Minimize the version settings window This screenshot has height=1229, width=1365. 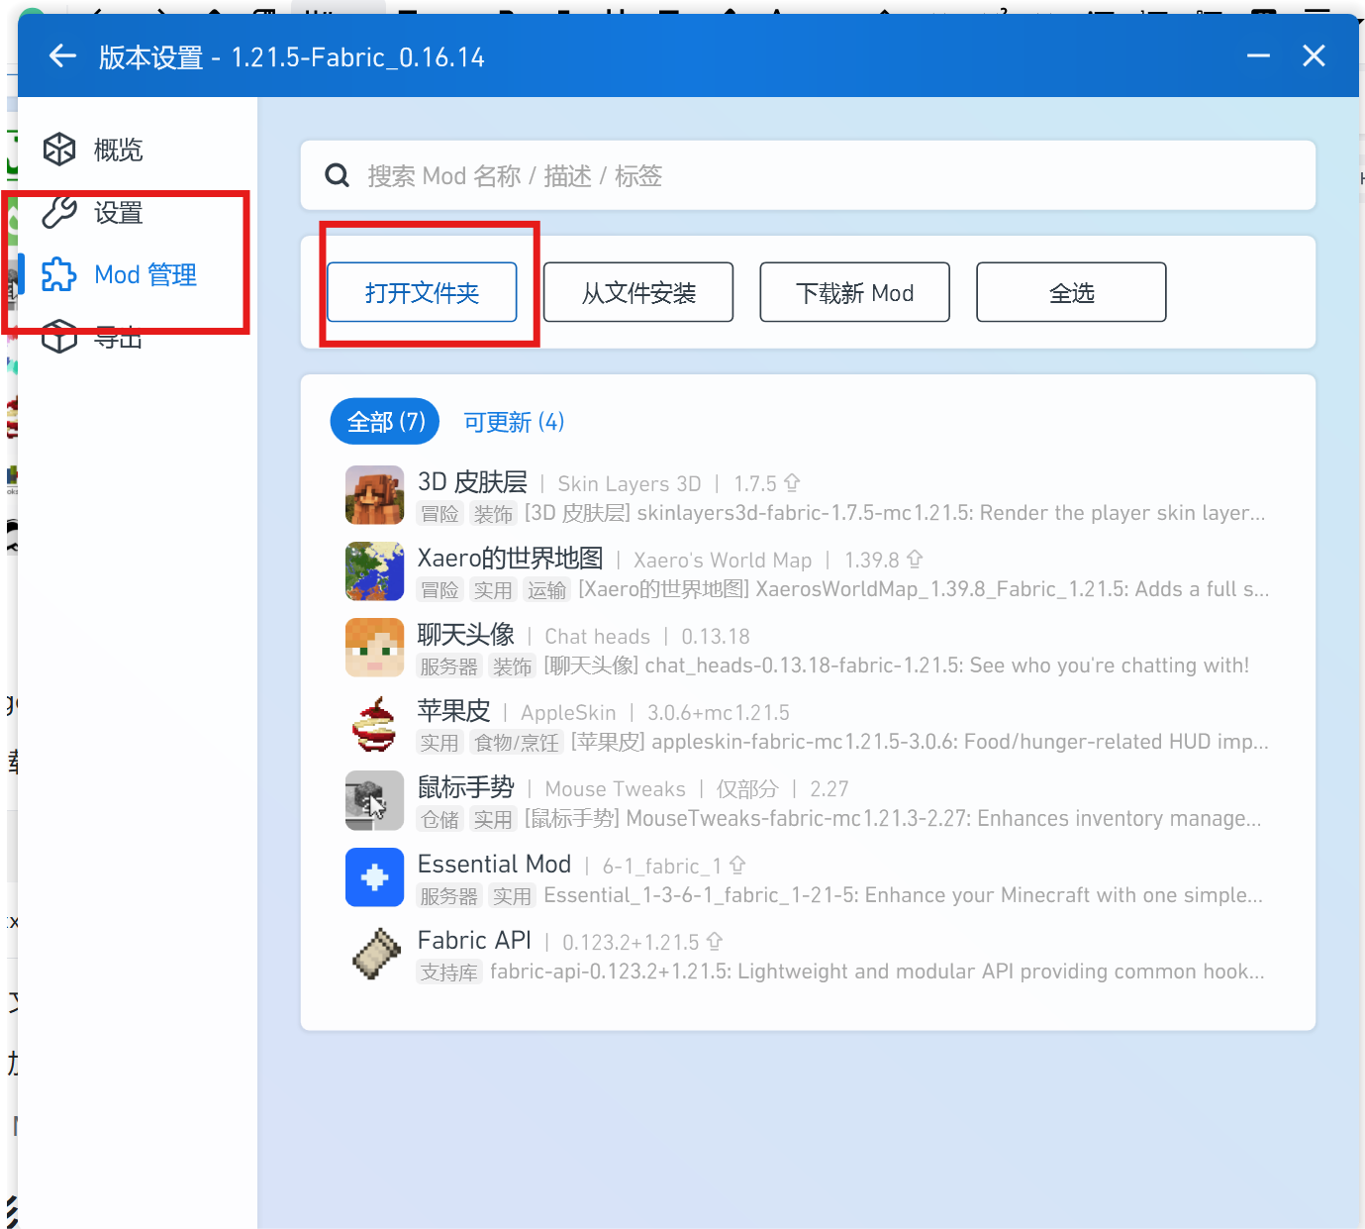click(1258, 56)
